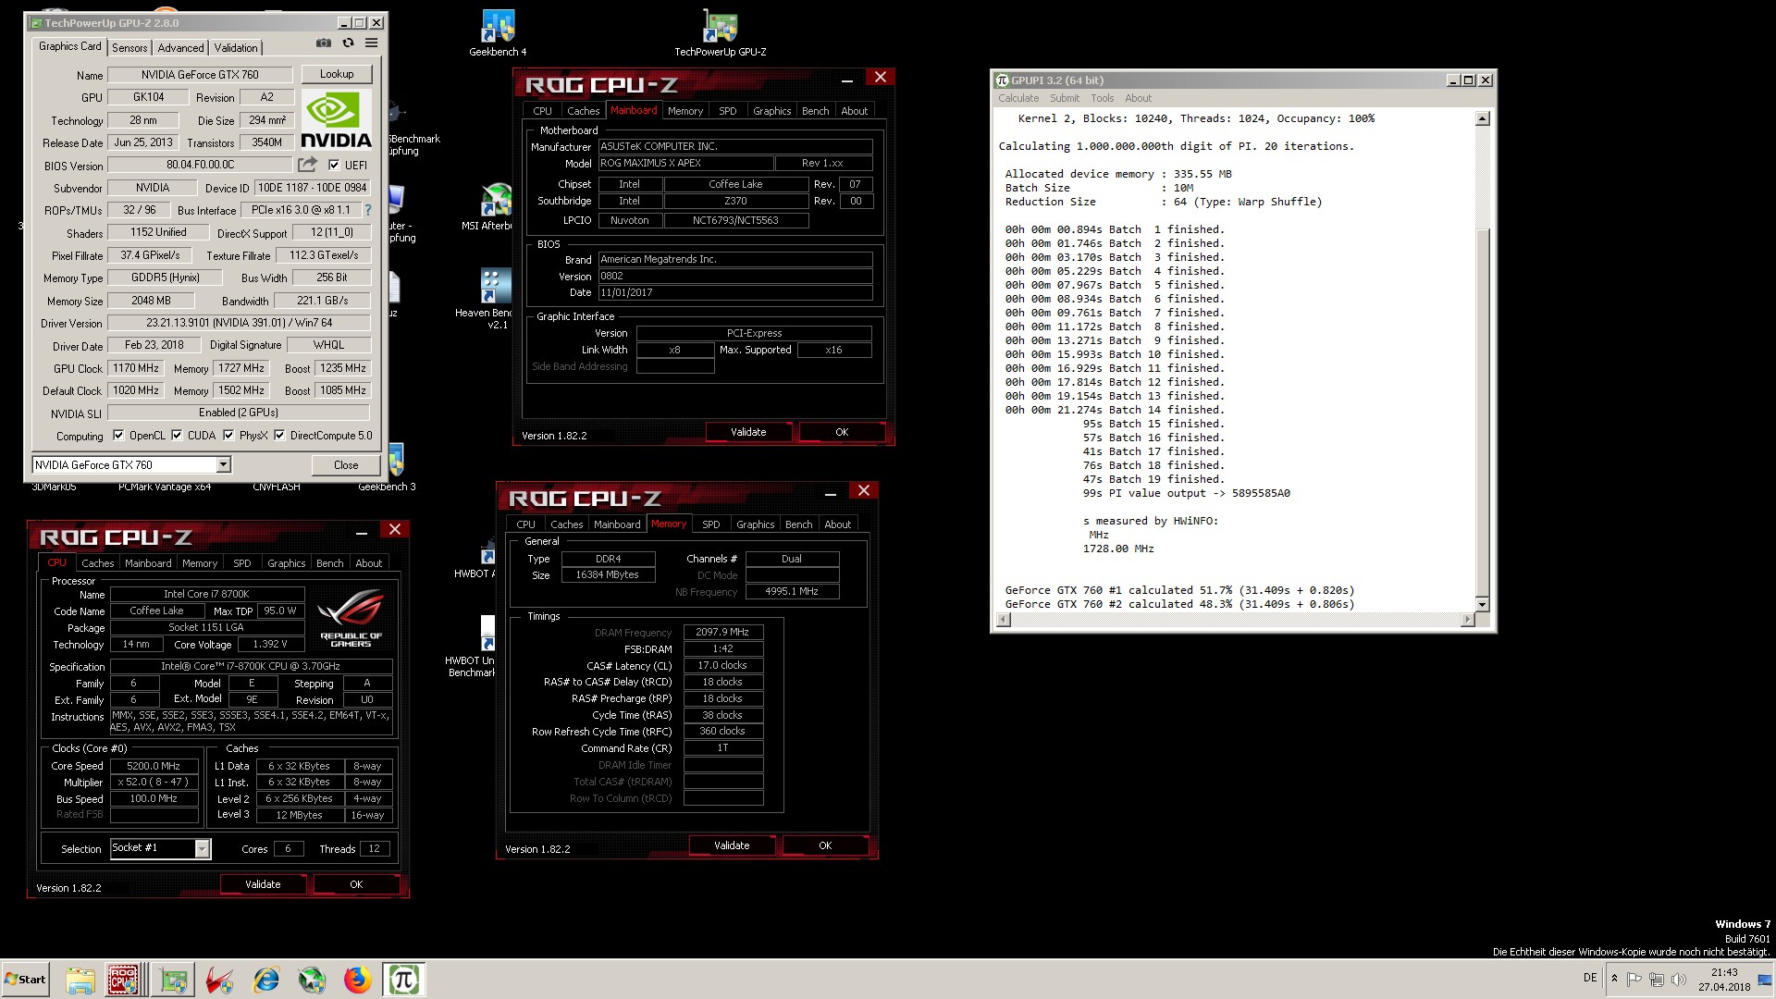Open the MSI Afterburner desktop shortcut
Image resolution: width=1776 pixels, height=999 pixels.
pyautogui.click(x=487, y=207)
